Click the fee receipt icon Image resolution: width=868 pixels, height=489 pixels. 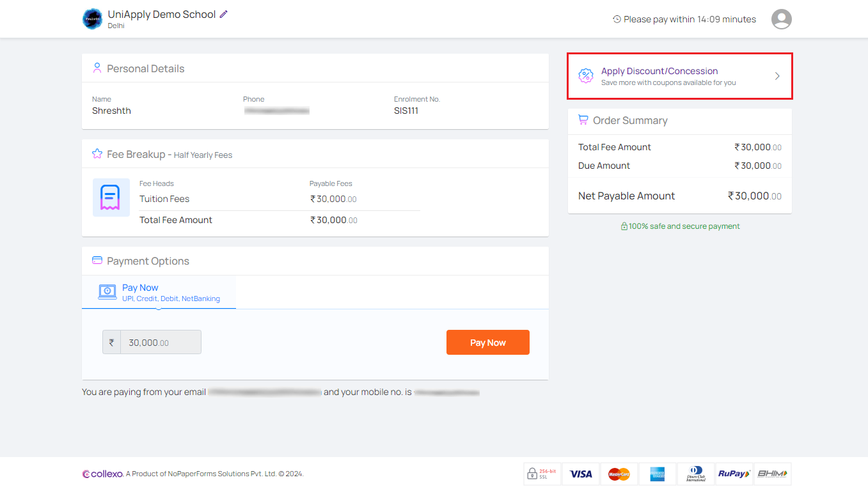point(111,198)
